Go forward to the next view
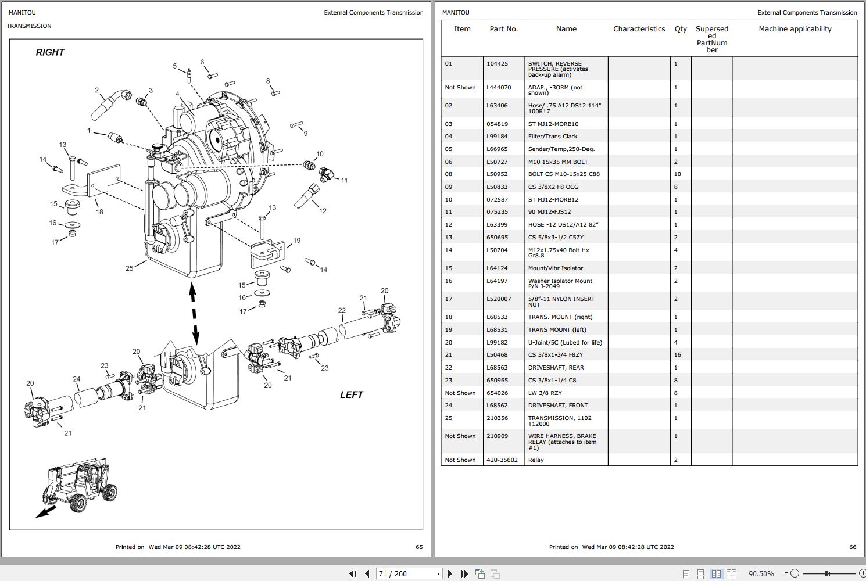 click(495, 573)
